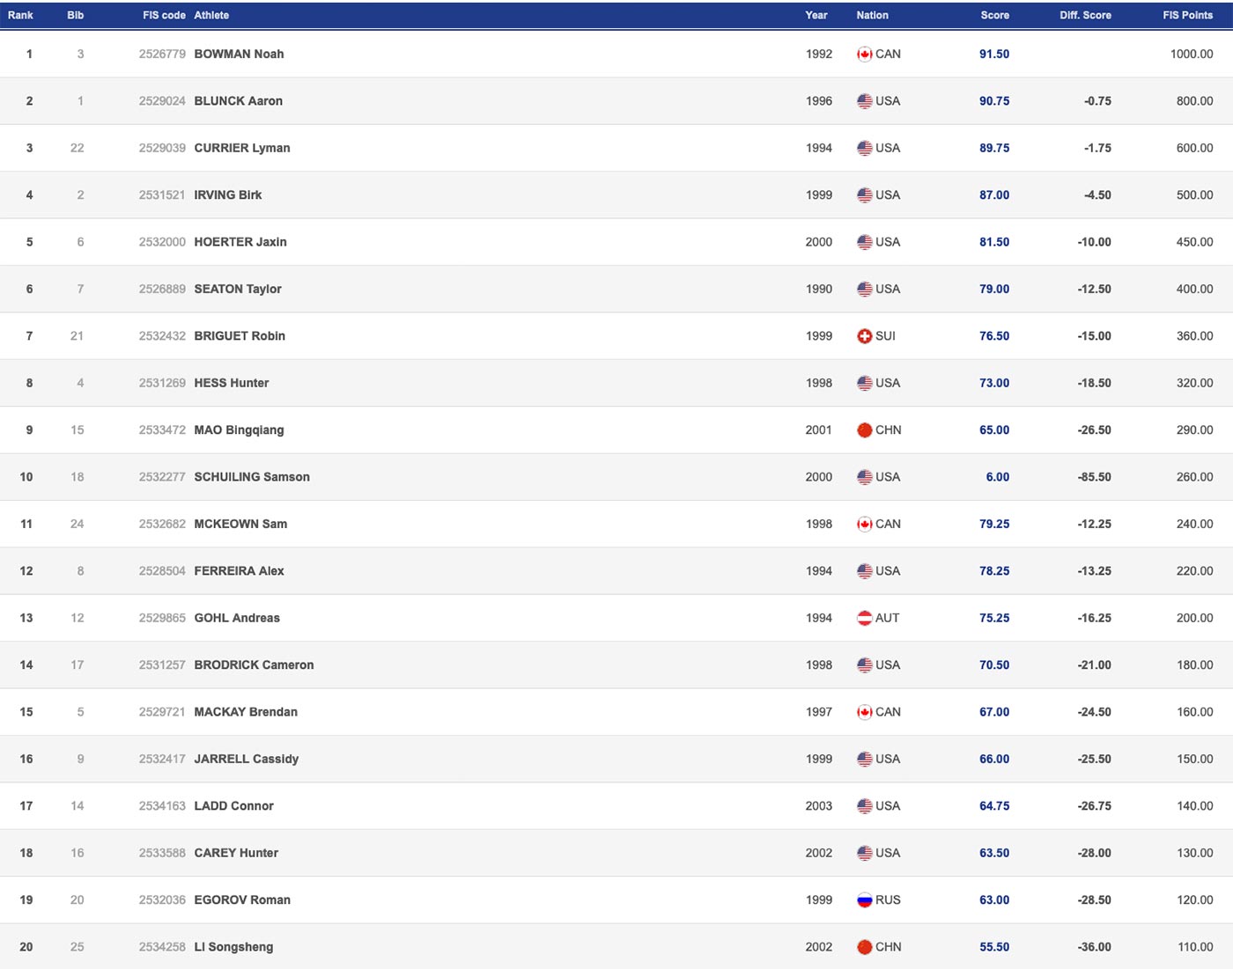Viewport: 1233px width, 969px height.
Task: Click the Austria flag icon in Gohl's row
Action: pos(864,618)
